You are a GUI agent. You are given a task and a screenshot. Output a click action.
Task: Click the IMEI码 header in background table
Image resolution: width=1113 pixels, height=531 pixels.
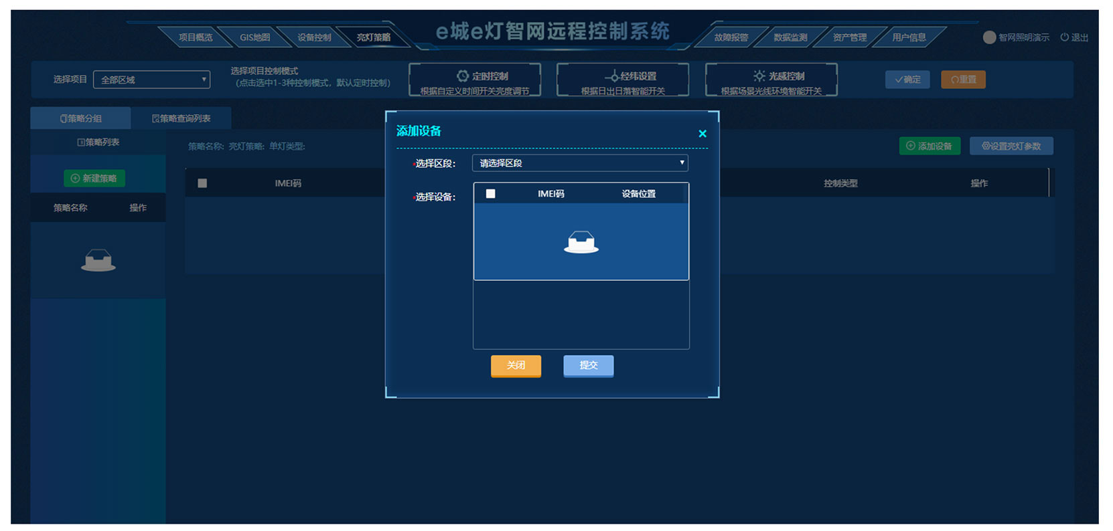click(288, 183)
